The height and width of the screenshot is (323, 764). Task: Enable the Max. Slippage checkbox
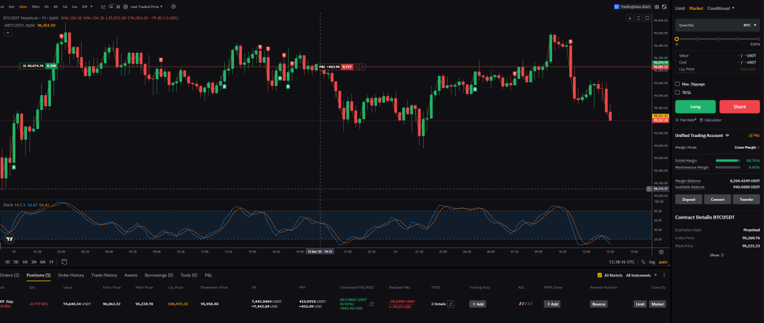677,83
